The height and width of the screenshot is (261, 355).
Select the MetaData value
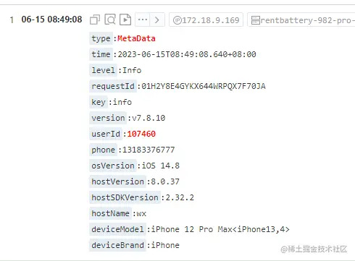[x=136, y=38]
